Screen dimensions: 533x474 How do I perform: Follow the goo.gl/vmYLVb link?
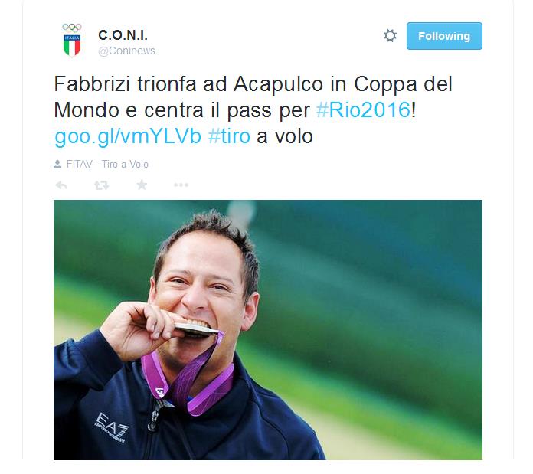pos(128,136)
